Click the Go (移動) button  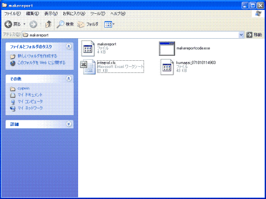254,35
